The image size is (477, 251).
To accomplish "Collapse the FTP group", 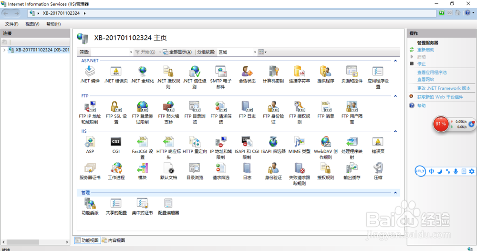I will [x=395, y=96].
